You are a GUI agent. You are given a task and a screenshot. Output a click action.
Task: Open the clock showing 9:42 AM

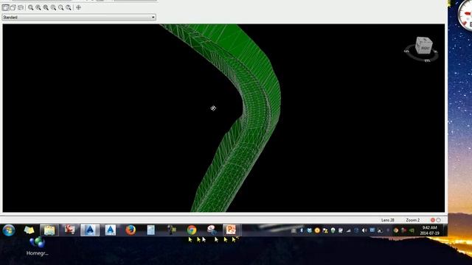click(429, 230)
